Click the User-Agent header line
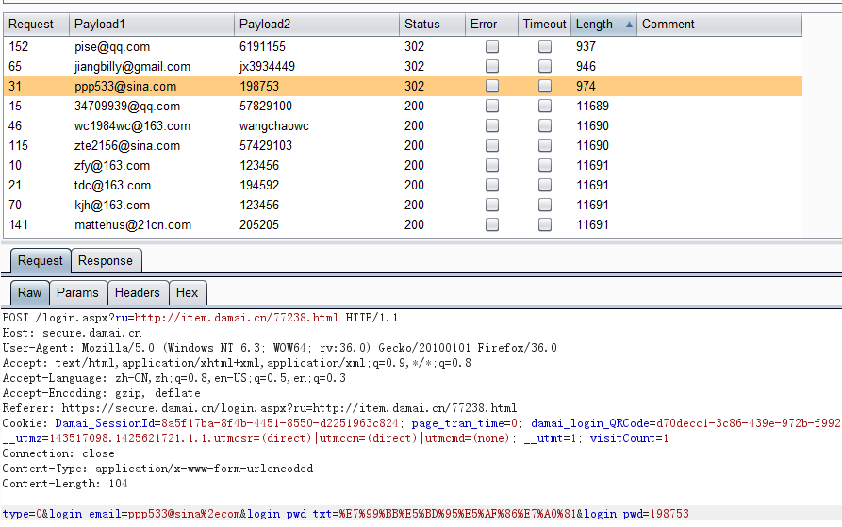 [x=280, y=348]
